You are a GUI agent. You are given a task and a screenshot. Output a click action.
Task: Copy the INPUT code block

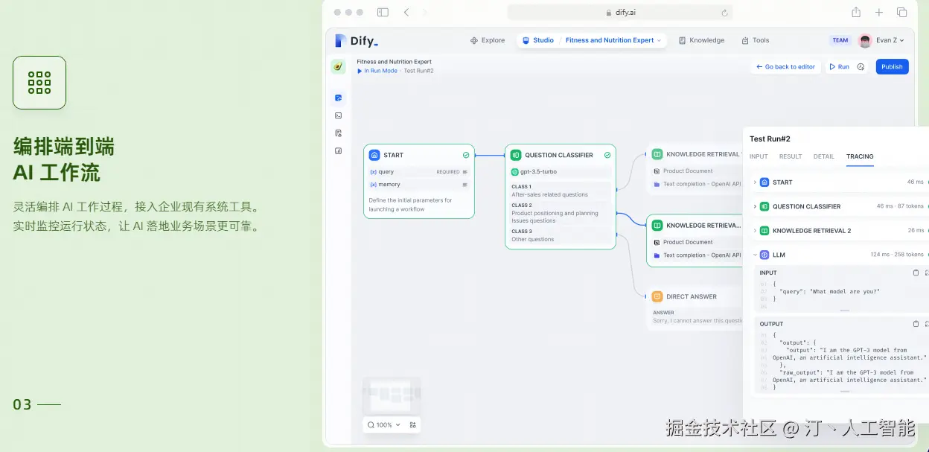(x=916, y=273)
